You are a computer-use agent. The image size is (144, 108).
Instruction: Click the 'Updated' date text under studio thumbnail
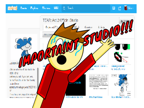14,63
